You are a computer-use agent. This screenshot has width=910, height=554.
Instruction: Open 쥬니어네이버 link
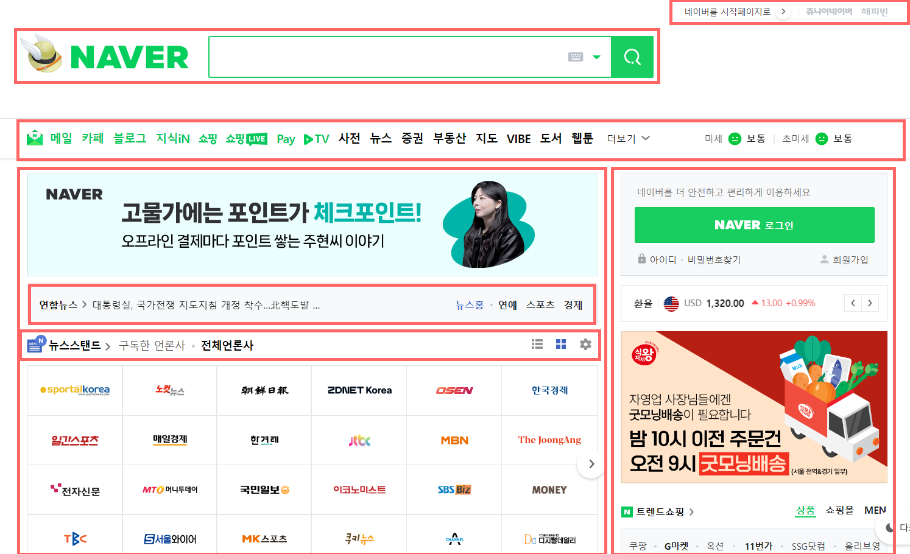click(x=829, y=12)
